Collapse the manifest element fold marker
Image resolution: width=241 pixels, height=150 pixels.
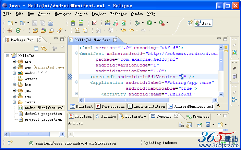[76, 53]
